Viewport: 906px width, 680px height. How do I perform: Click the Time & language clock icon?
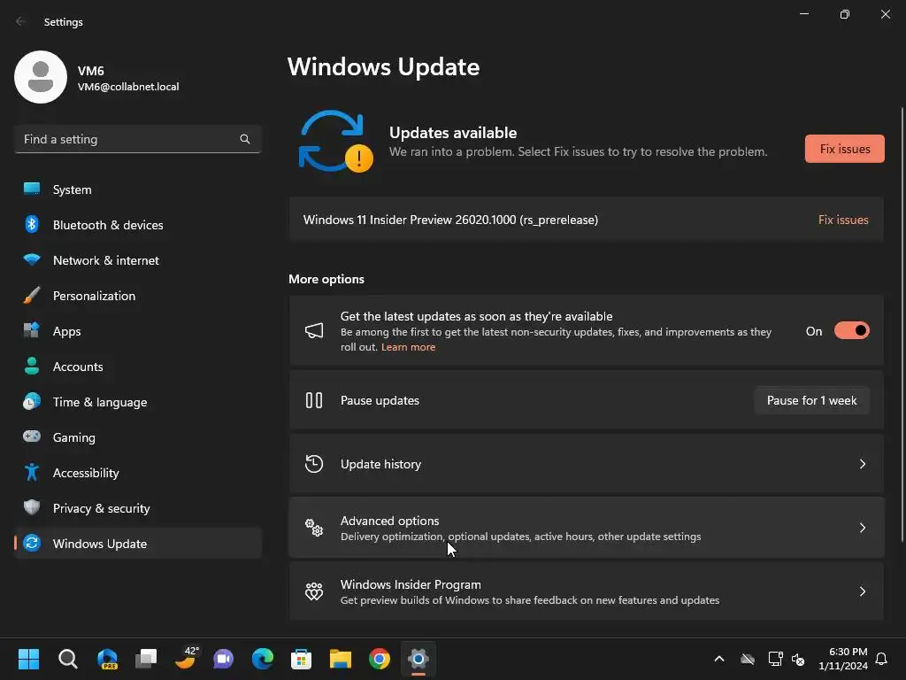(32, 401)
